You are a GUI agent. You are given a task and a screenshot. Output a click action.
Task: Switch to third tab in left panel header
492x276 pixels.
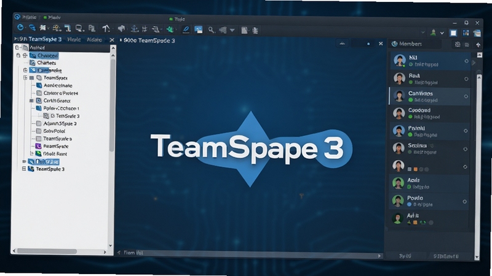94,40
